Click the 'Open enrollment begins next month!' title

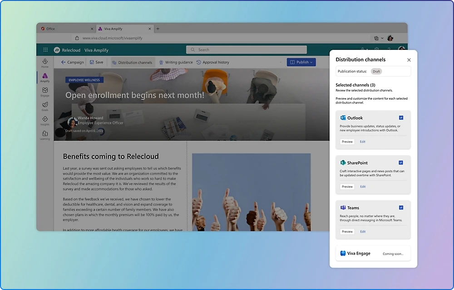135,95
